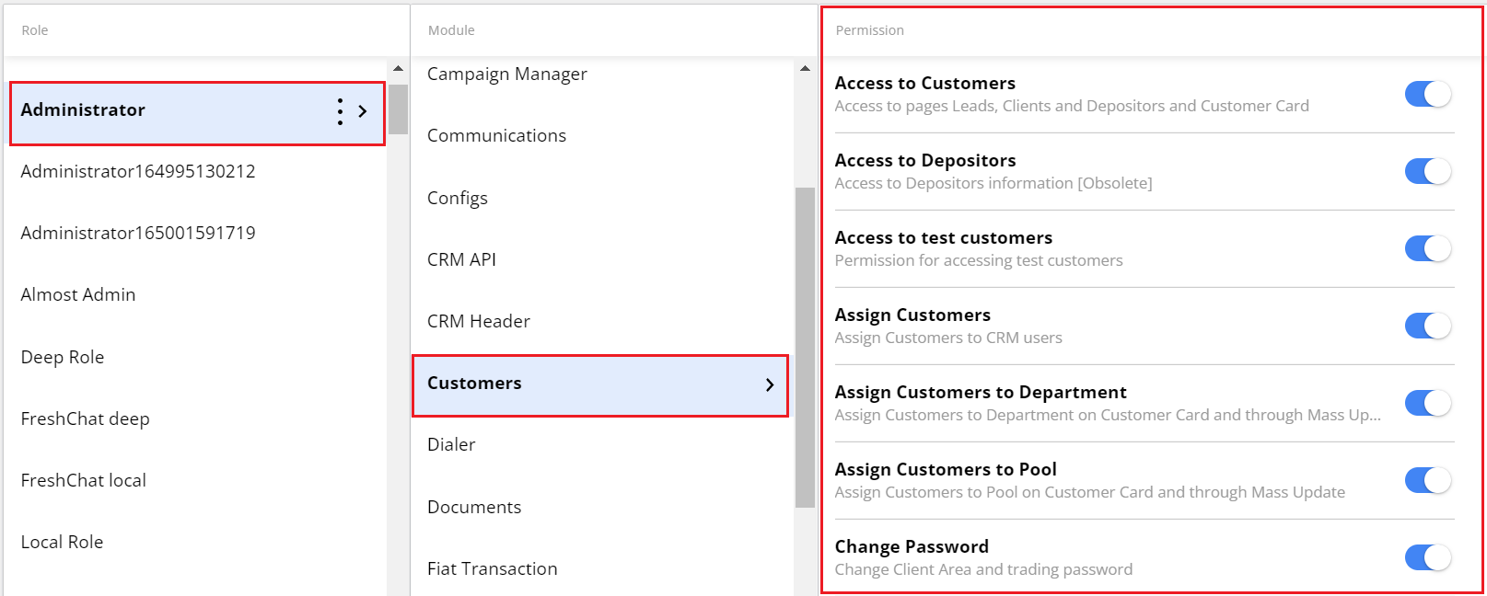Disable the Access to Customers permission
Screen dimensions: 1487x596
(1426, 94)
